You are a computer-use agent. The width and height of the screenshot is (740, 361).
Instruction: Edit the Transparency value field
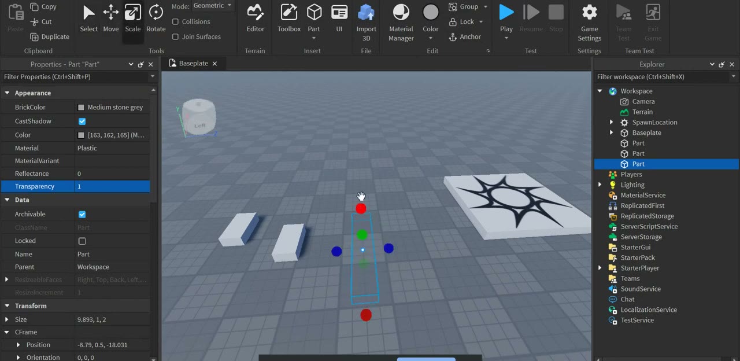[x=112, y=186]
